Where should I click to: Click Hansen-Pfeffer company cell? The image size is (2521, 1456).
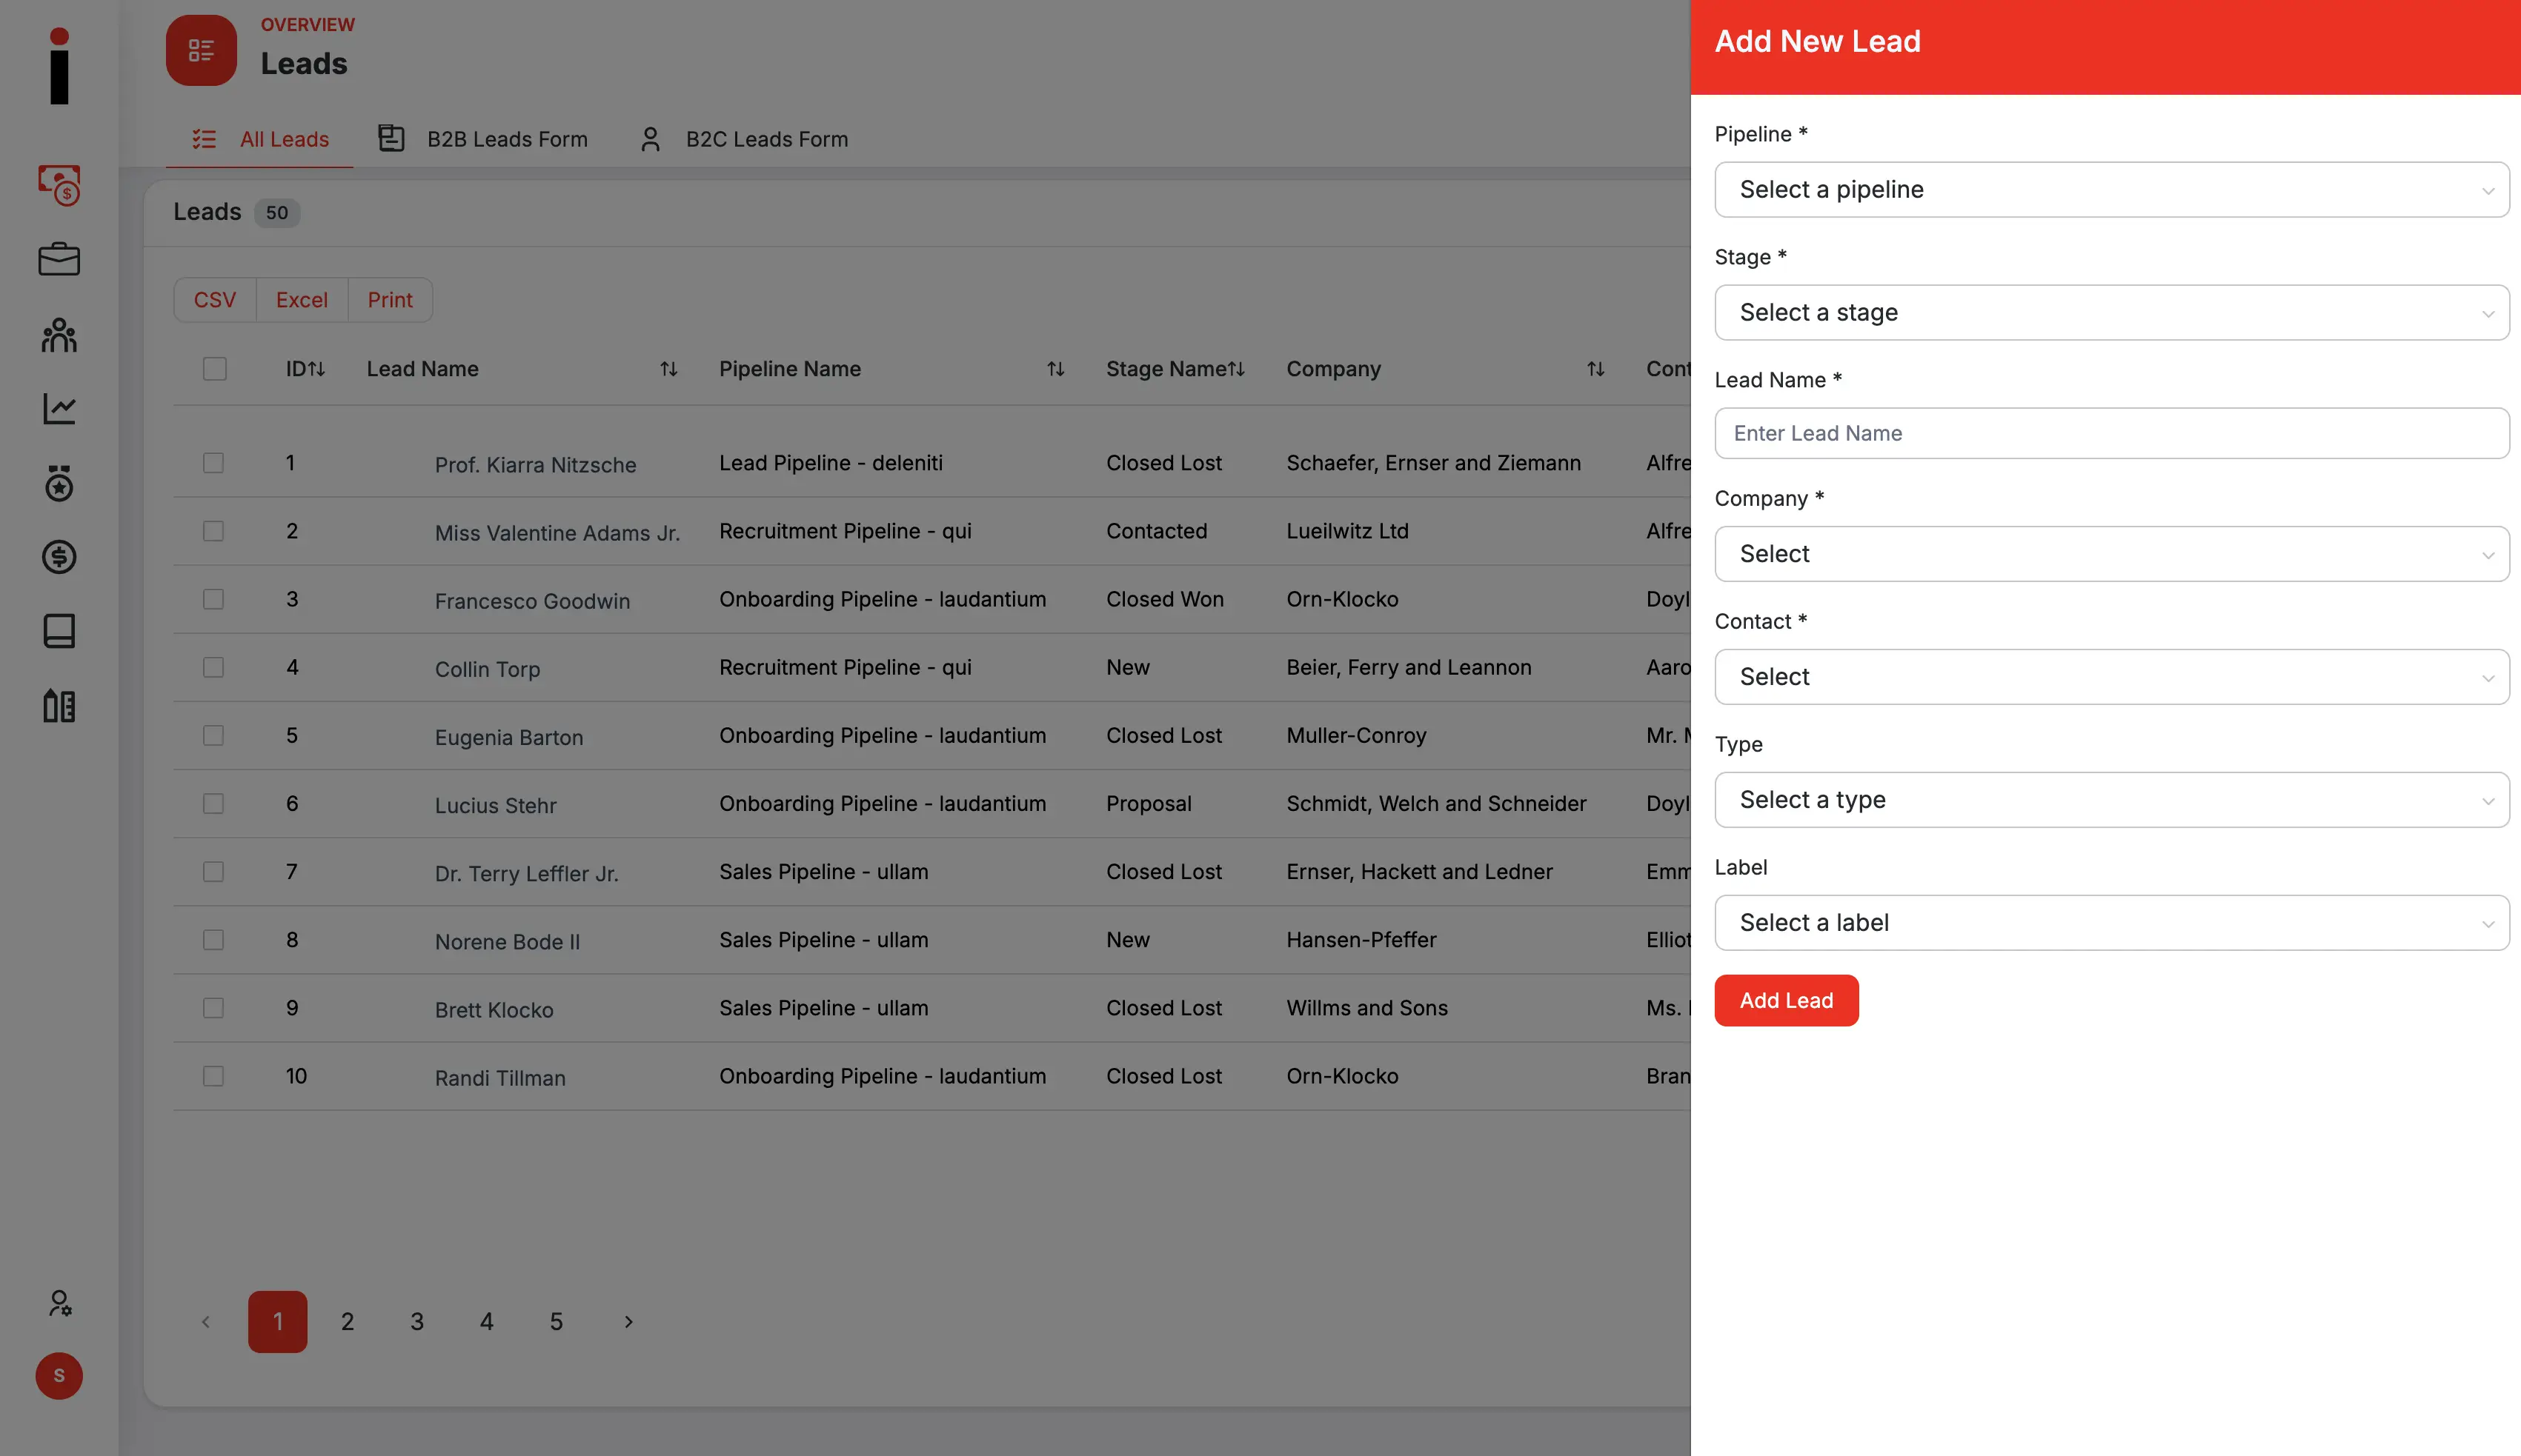tap(1361, 940)
